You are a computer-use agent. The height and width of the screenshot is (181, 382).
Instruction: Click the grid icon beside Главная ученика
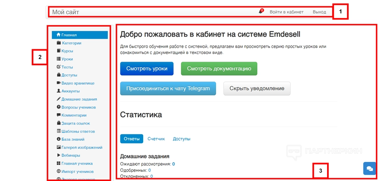tap(58, 163)
